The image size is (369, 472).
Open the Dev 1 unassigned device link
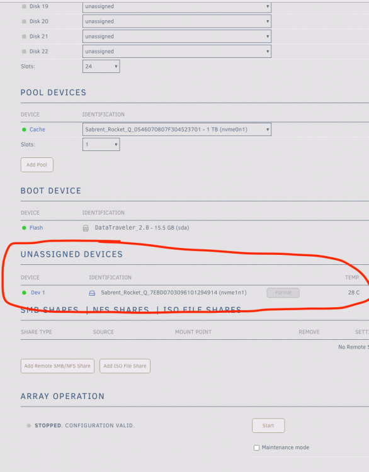38,293
